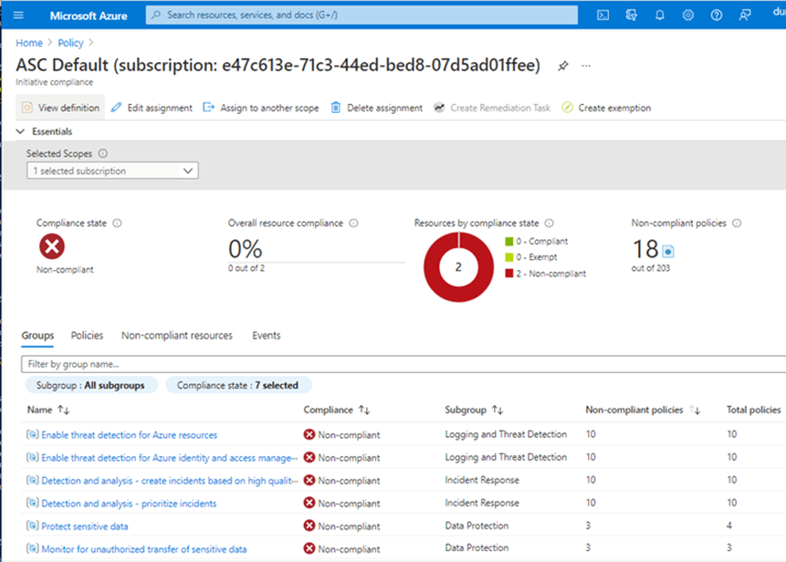
Task: Open the Azure portal hamburger menu
Action: 19,16
